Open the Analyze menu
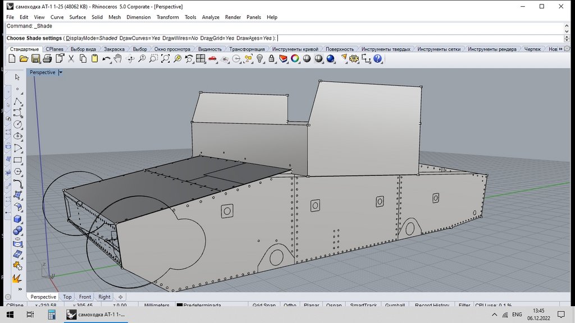The height and width of the screenshot is (323, 575). pos(211,17)
